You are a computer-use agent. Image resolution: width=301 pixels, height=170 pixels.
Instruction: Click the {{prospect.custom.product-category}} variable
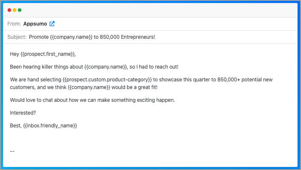coord(107,80)
